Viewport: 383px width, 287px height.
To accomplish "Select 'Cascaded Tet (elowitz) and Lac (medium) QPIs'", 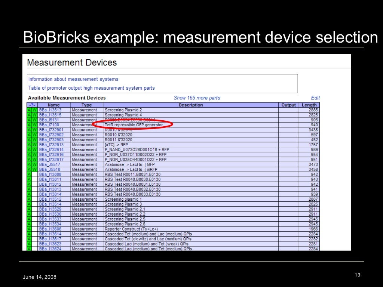I will pos(148,239).
